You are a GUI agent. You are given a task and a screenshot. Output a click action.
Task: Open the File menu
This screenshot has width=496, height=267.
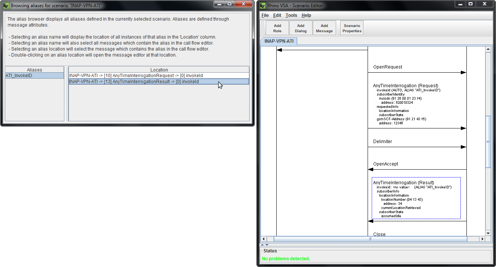(x=265, y=15)
